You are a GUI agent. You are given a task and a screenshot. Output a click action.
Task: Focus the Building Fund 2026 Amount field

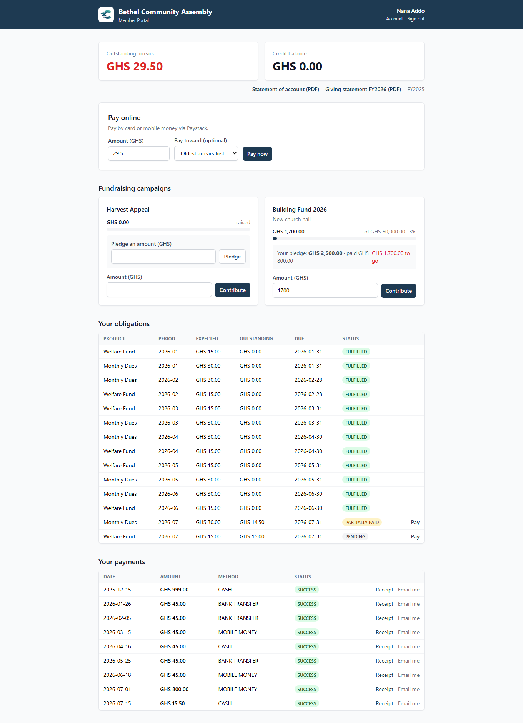pos(325,290)
